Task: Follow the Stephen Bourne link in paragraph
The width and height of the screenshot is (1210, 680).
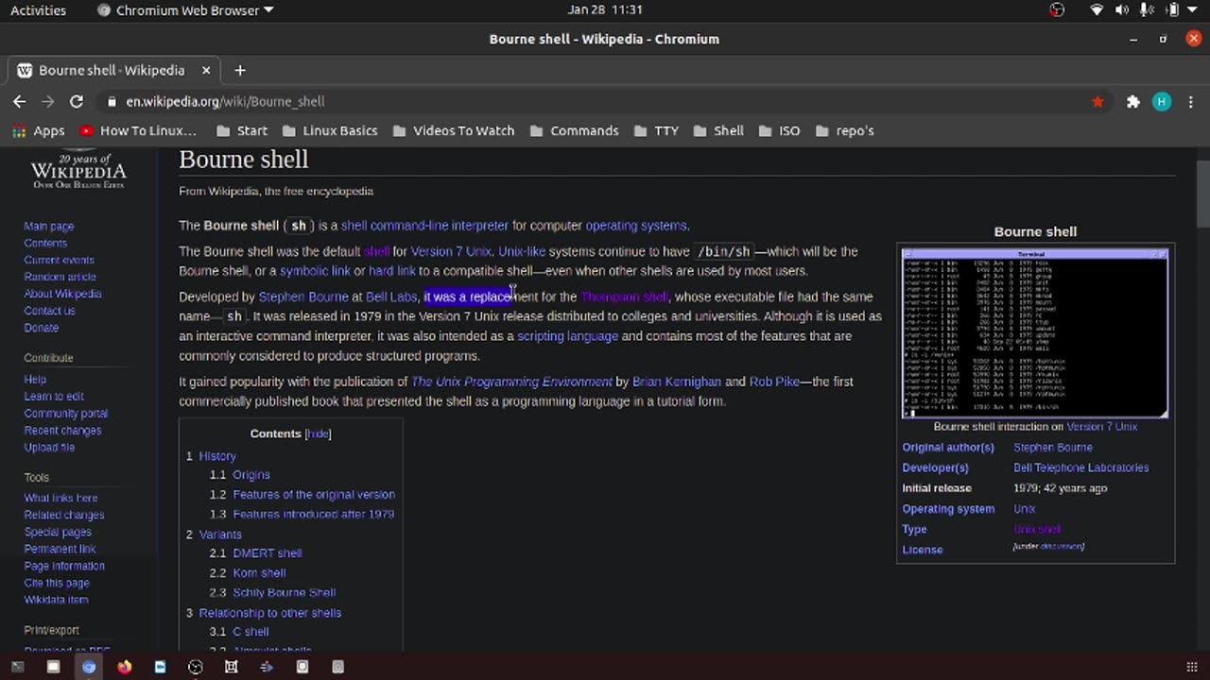Action: 303,297
